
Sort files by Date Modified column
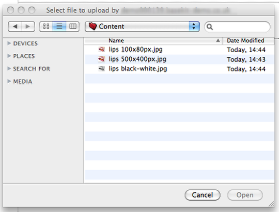tap(248, 41)
